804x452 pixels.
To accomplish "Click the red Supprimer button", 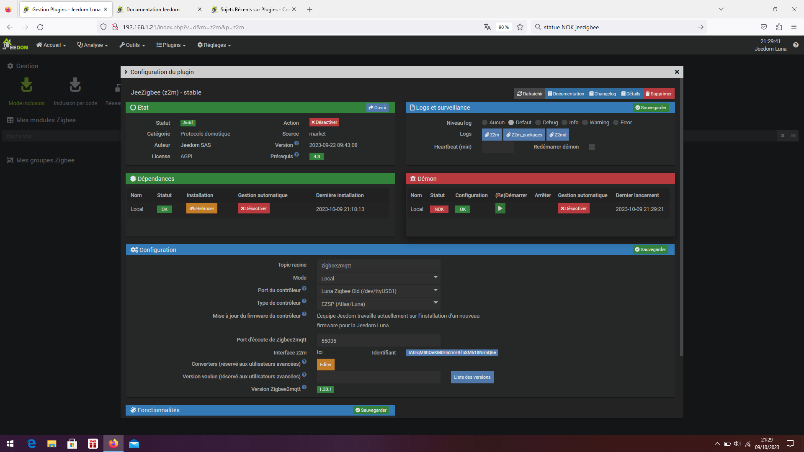I will click(x=659, y=94).
